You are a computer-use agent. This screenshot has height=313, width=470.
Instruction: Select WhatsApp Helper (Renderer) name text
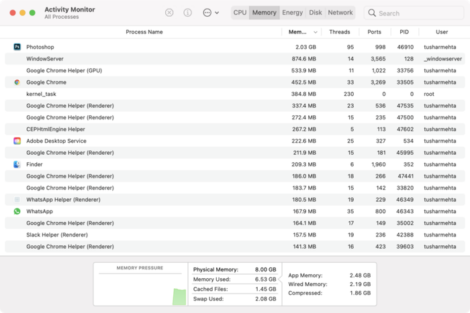tap(63, 200)
